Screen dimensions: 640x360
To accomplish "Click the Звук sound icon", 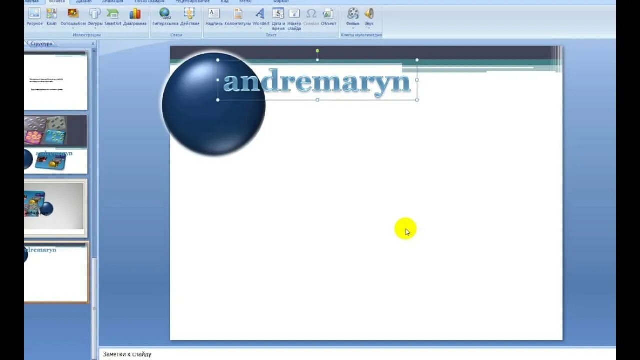I will (369, 13).
